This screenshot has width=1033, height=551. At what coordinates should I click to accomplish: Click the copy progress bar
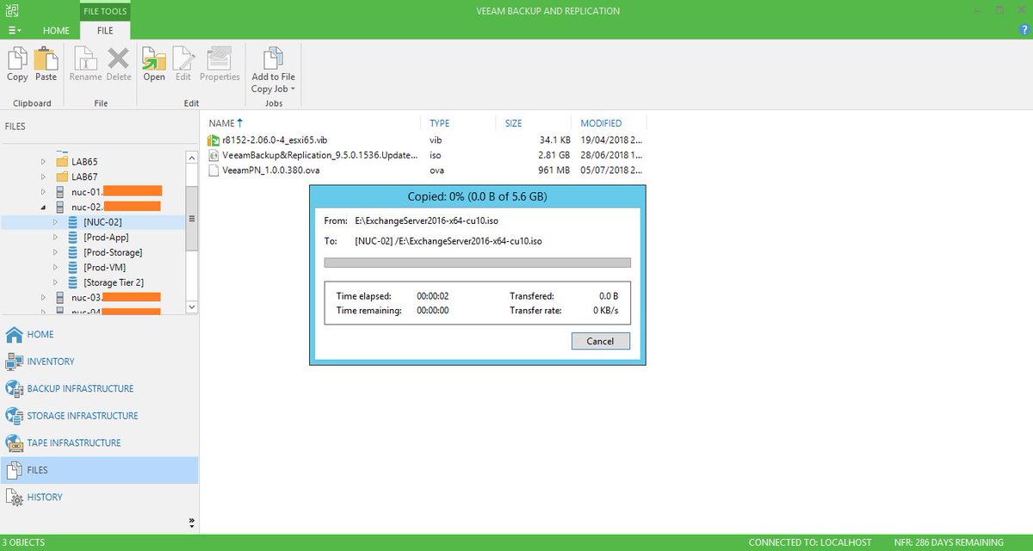point(477,263)
